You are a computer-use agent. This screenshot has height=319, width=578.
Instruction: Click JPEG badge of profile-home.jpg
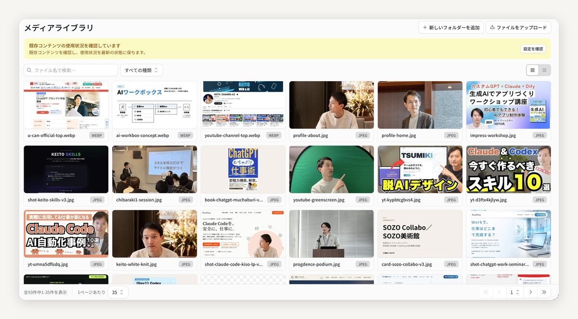pyautogui.click(x=451, y=135)
